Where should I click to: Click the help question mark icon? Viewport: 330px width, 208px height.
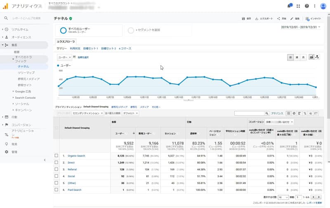pos(307,6)
